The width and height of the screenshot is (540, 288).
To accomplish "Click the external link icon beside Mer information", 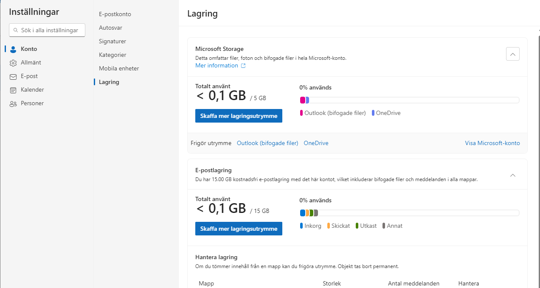I will click(243, 66).
